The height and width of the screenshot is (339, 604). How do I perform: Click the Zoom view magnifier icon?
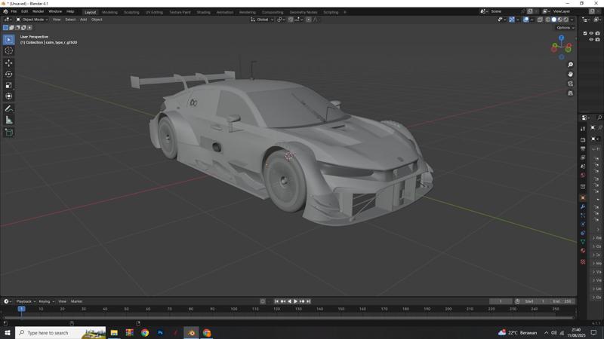[571, 65]
